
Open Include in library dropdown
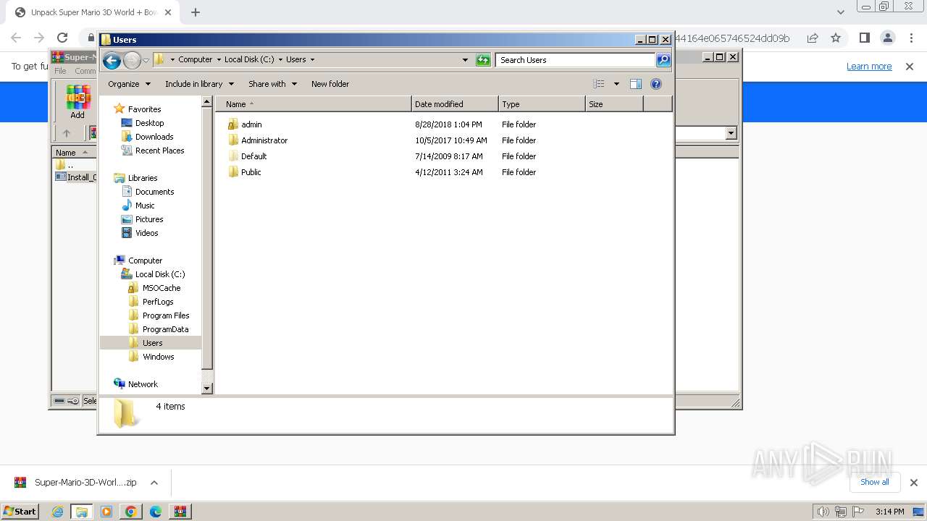[x=199, y=84]
